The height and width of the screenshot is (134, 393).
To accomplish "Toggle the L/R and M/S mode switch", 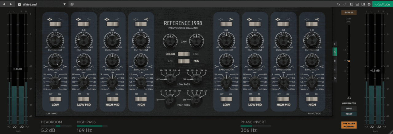I will pyautogui.click(x=183, y=61).
